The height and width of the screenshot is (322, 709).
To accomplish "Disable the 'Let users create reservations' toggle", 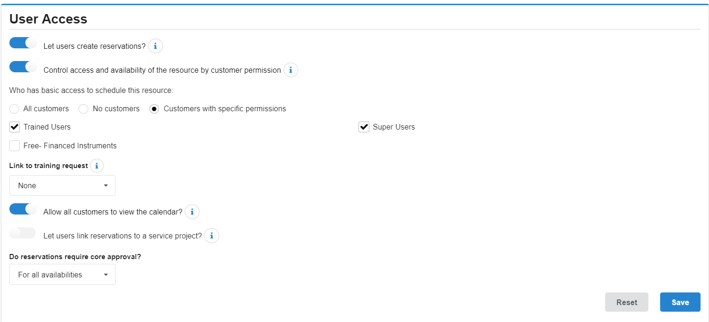I will coord(23,43).
